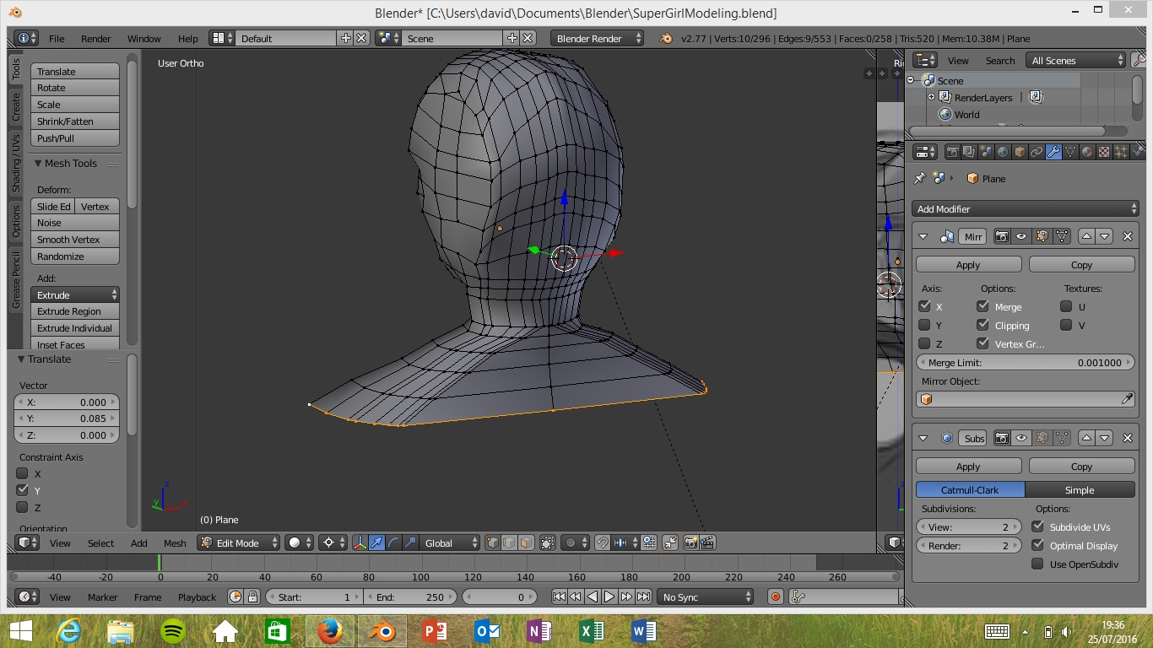This screenshot has width=1153, height=648.
Task: Open the Add Modifier dropdown
Action: click(x=1025, y=209)
